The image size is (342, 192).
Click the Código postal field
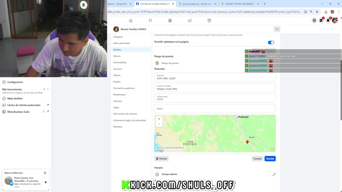click(215, 98)
